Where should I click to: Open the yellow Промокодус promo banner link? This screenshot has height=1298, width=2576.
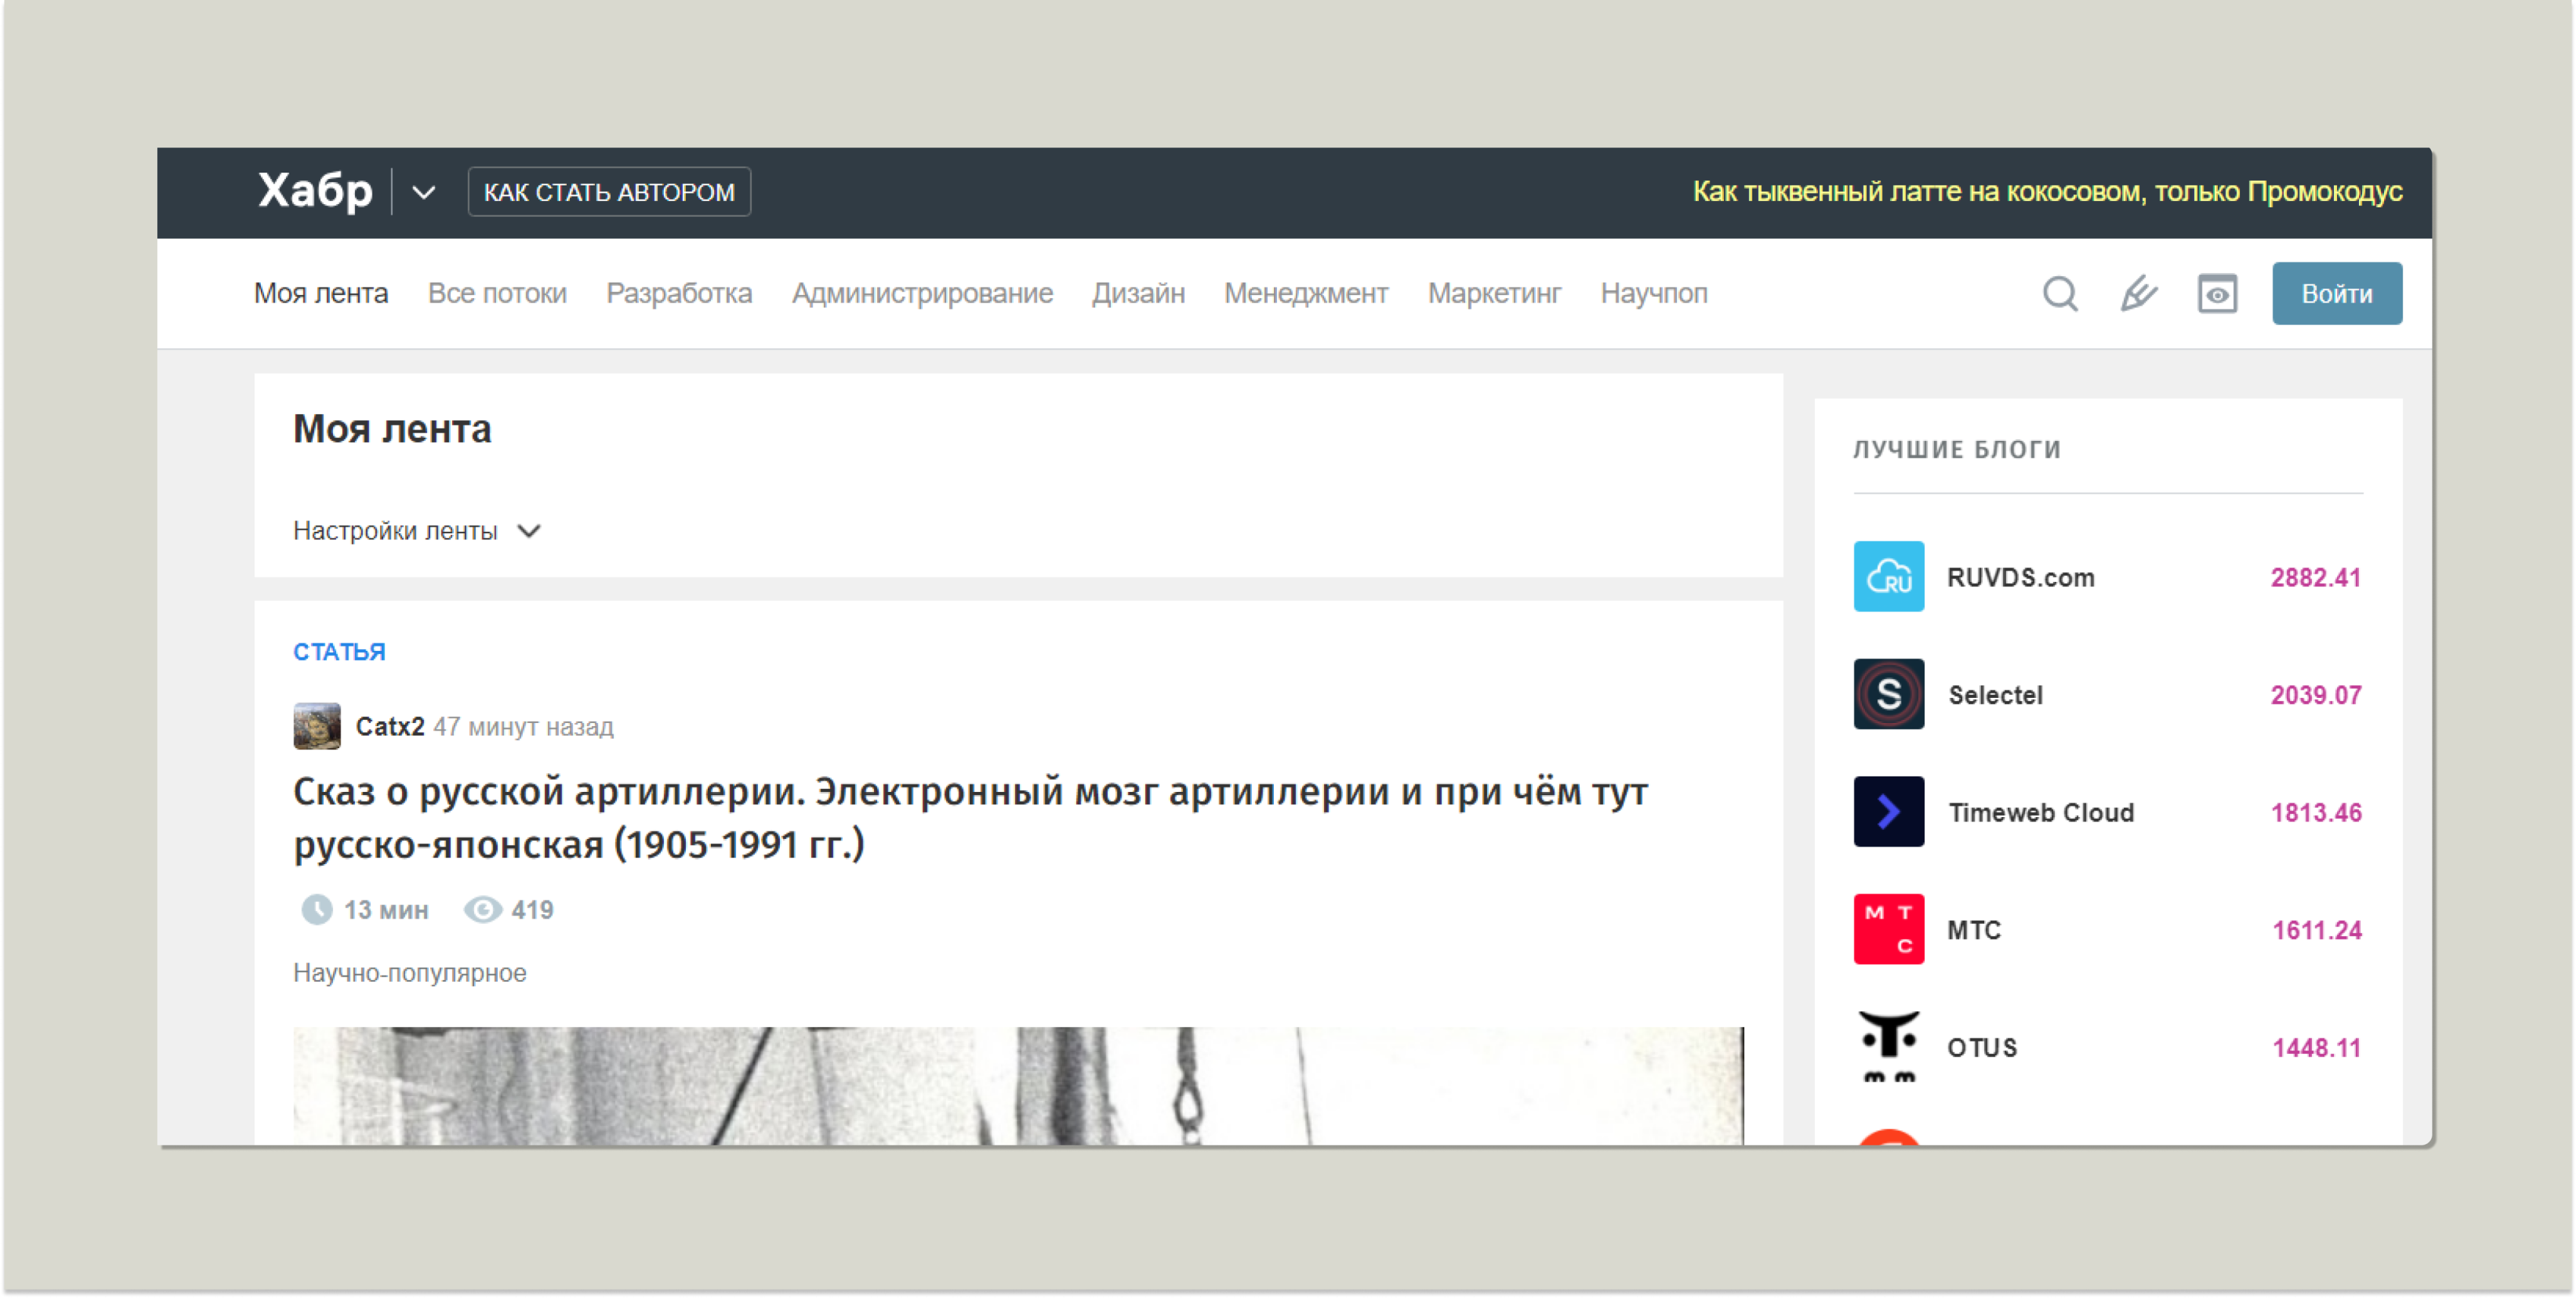click(x=2047, y=191)
